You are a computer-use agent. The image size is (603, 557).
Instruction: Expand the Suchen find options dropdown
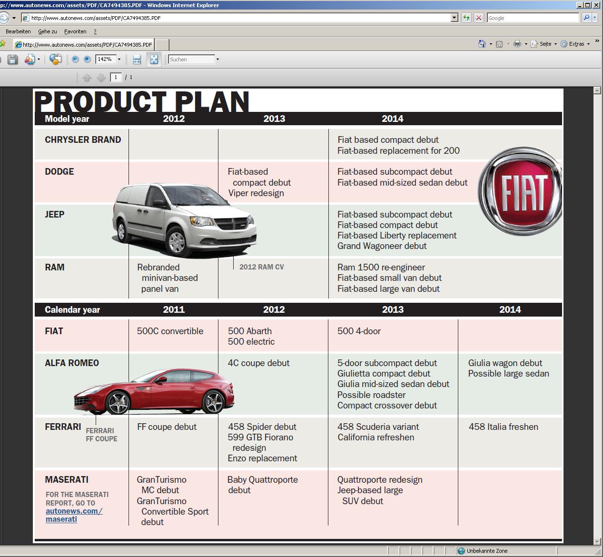click(x=217, y=60)
